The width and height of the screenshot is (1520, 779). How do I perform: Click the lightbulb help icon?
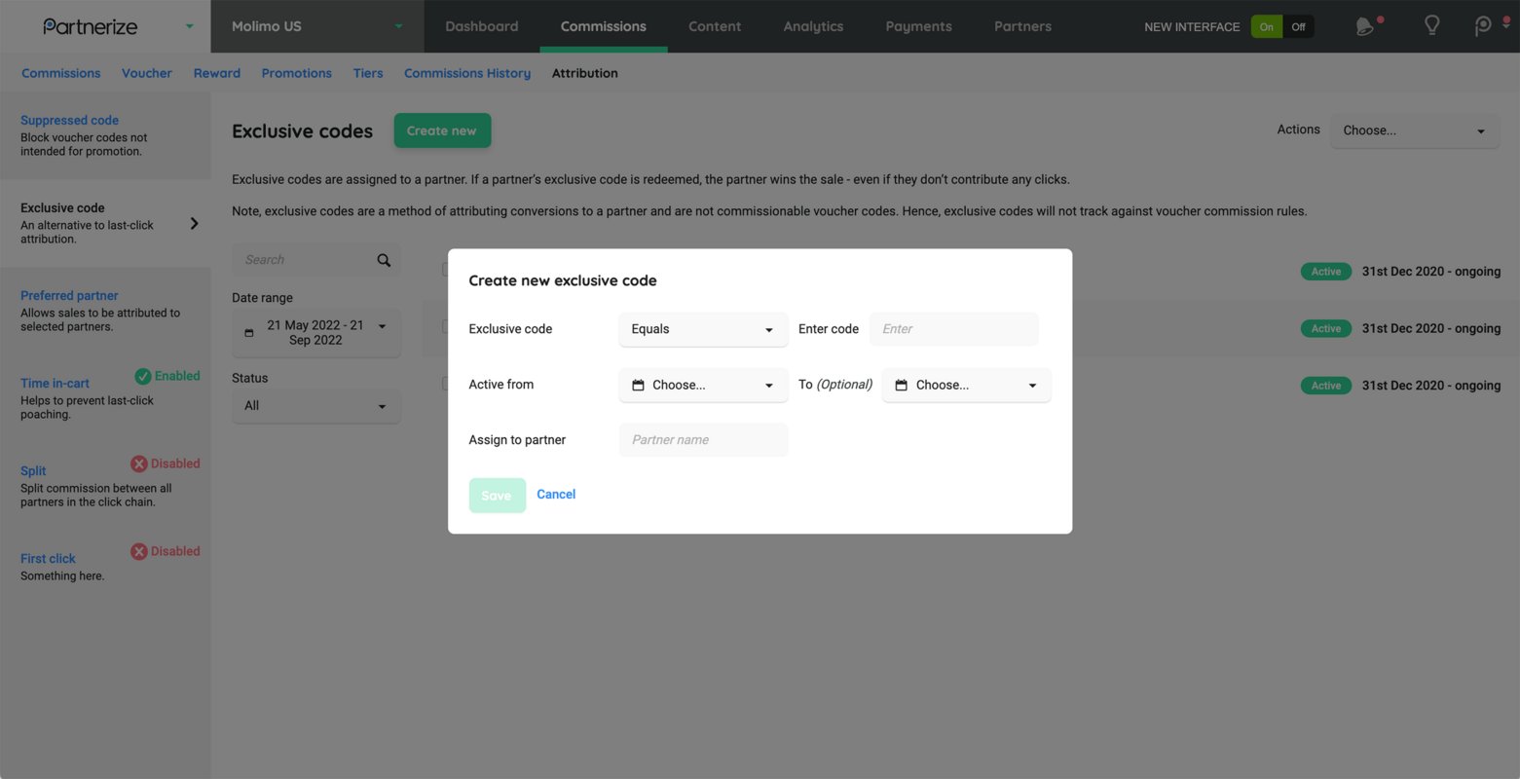coord(1431,27)
